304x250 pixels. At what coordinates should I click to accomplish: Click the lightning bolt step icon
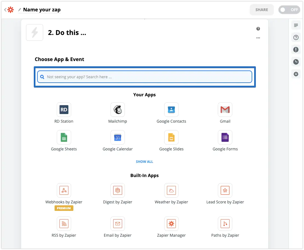(35, 32)
